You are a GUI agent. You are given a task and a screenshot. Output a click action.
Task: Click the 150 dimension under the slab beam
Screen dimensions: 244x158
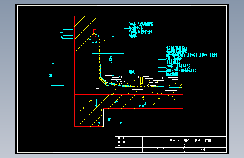[x=109, y=120]
